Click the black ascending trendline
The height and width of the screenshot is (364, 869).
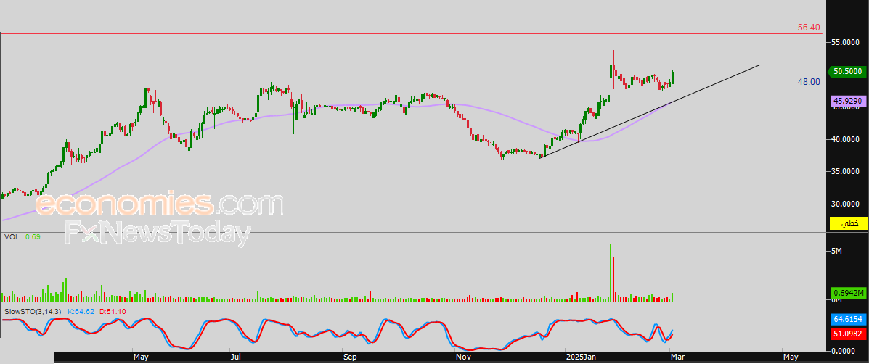650,111
